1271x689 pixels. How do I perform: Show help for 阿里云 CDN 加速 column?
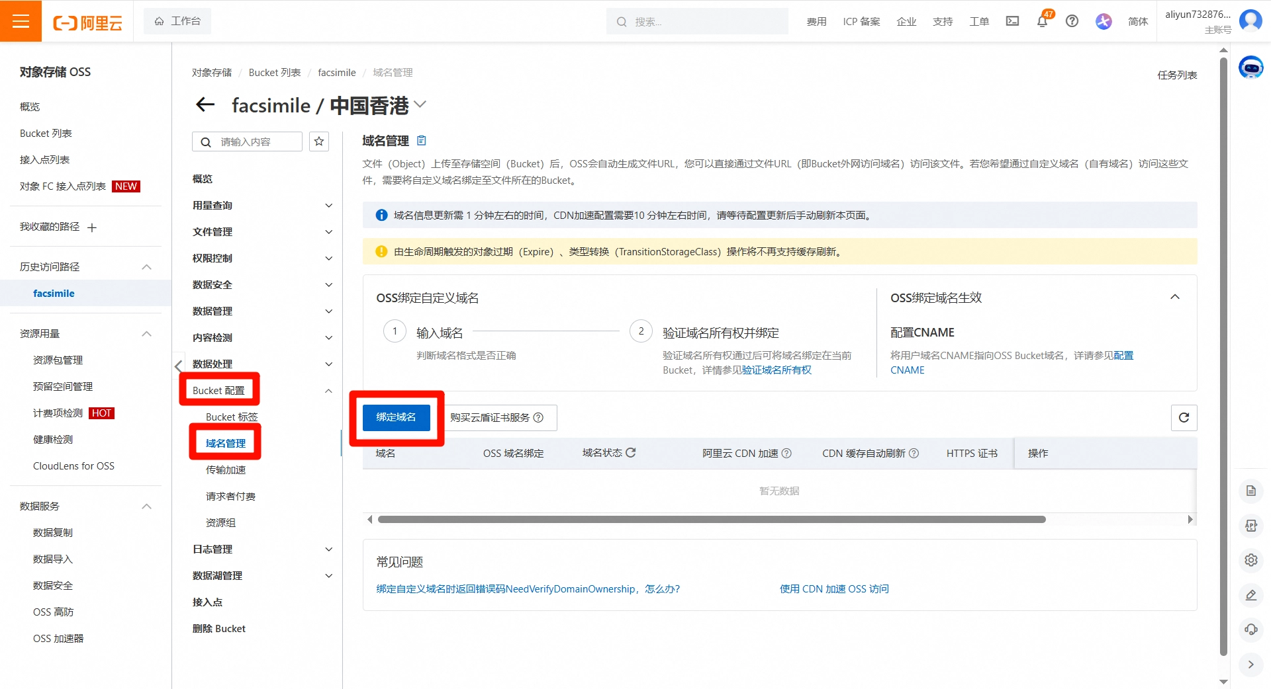(x=786, y=453)
